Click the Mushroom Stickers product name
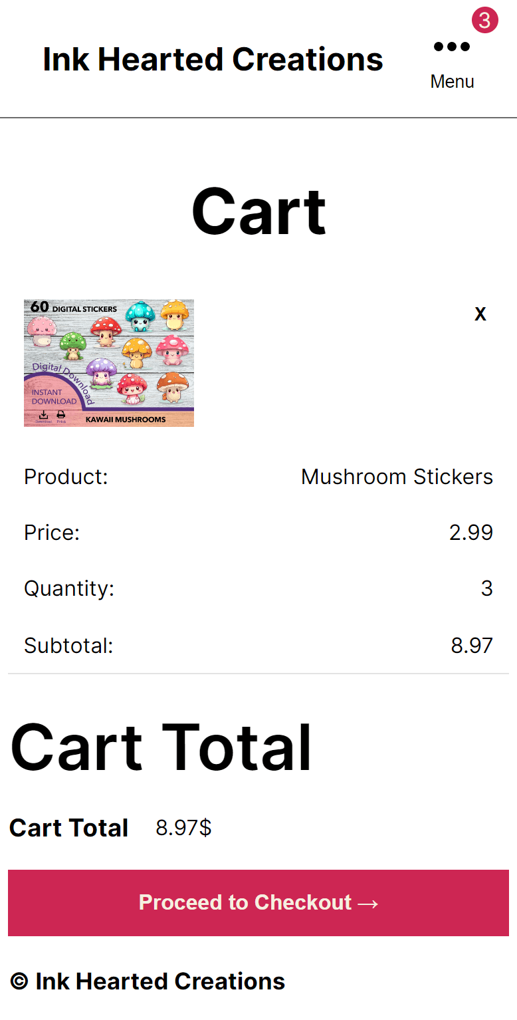Screen dimensions: 517x1020 tap(397, 476)
